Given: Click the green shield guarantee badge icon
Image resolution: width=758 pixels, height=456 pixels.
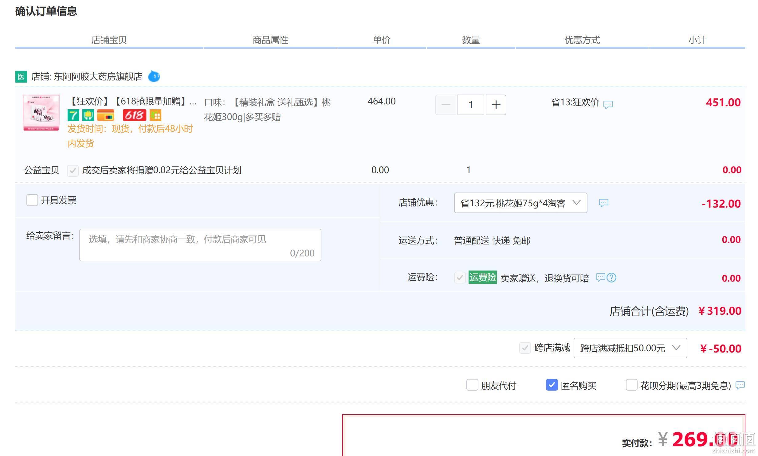Looking at the screenshot, I should pos(88,115).
